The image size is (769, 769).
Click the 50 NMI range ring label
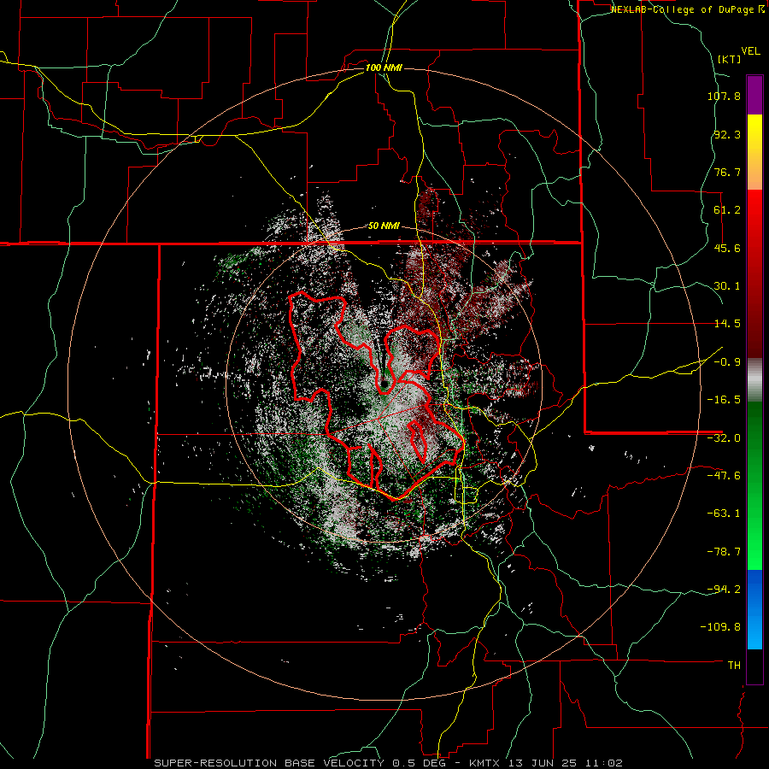point(384,226)
